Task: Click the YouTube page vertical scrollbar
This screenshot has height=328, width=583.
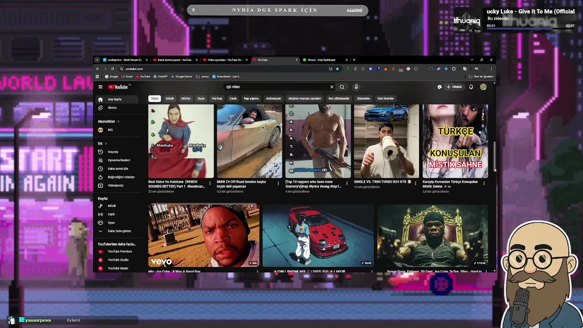Action: pyautogui.click(x=494, y=157)
